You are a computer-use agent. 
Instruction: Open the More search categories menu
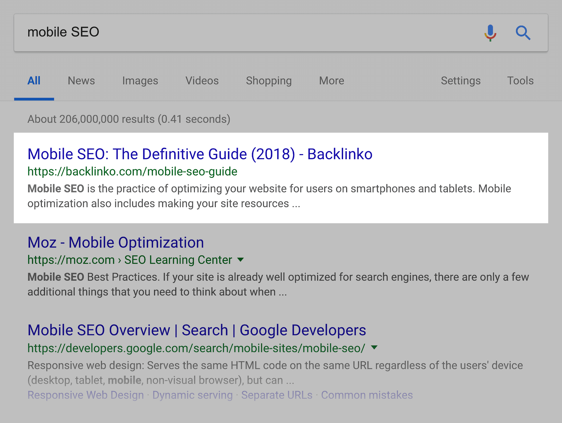pyautogui.click(x=332, y=81)
